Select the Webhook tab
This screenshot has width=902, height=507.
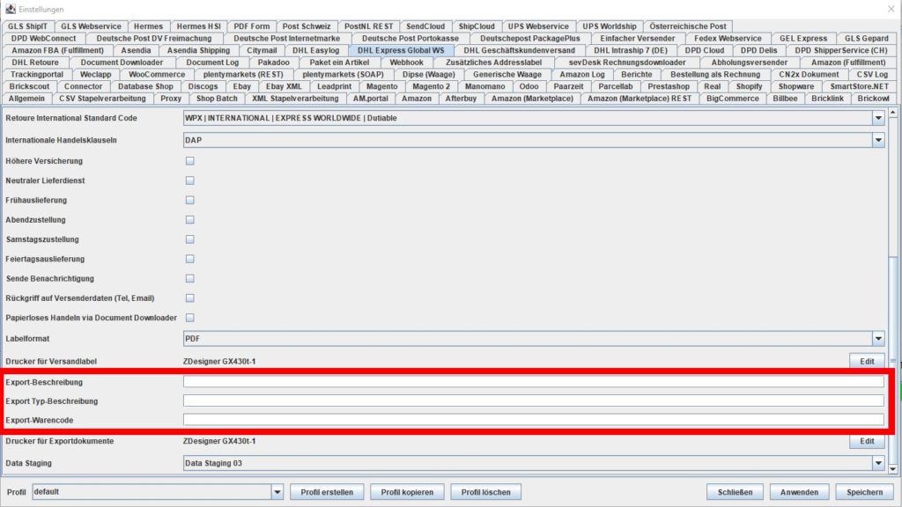(406, 62)
